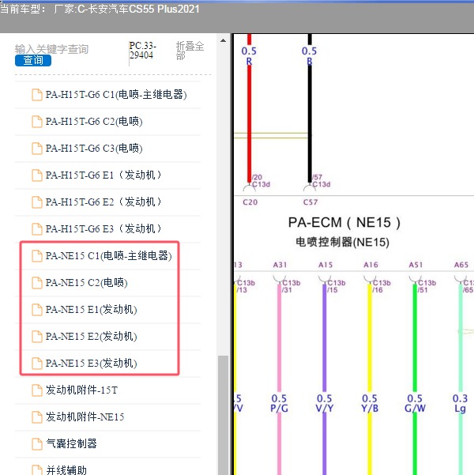The width and height of the screenshot is (474, 475).
Task: Click the C13b /16 connector label
Action: pyautogui.click(x=382, y=286)
